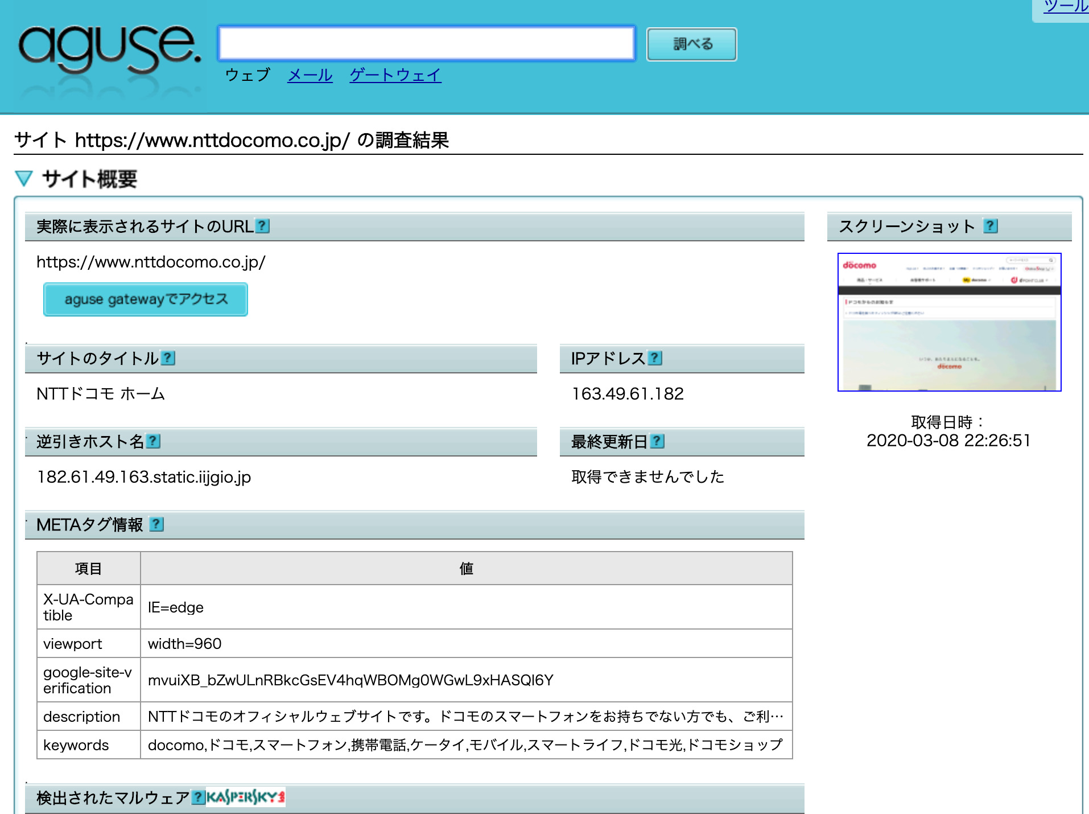Click help icon next to 実際に表示されるサイトのURL
Screen dimensions: 1089x814
(x=262, y=226)
